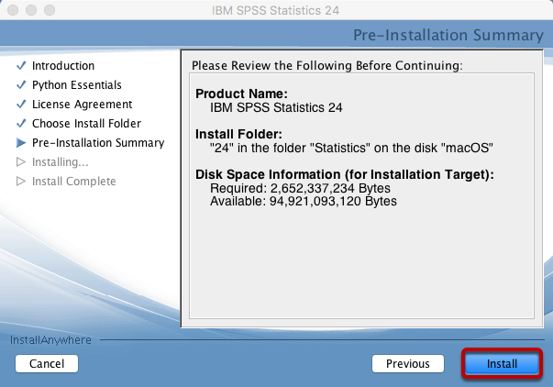Click the window close button
This screenshot has width=553, height=387.
point(13,10)
